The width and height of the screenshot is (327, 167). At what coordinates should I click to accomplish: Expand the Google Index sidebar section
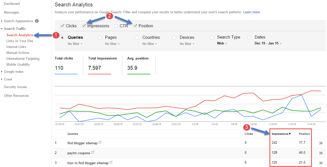pos(14,71)
